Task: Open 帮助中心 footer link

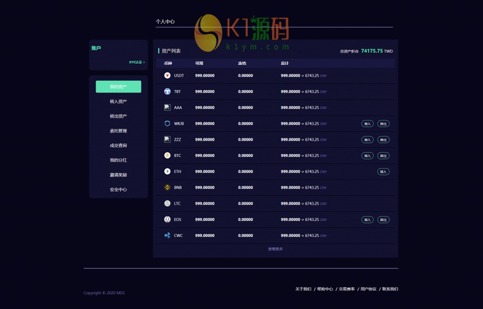Action: (325, 289)
